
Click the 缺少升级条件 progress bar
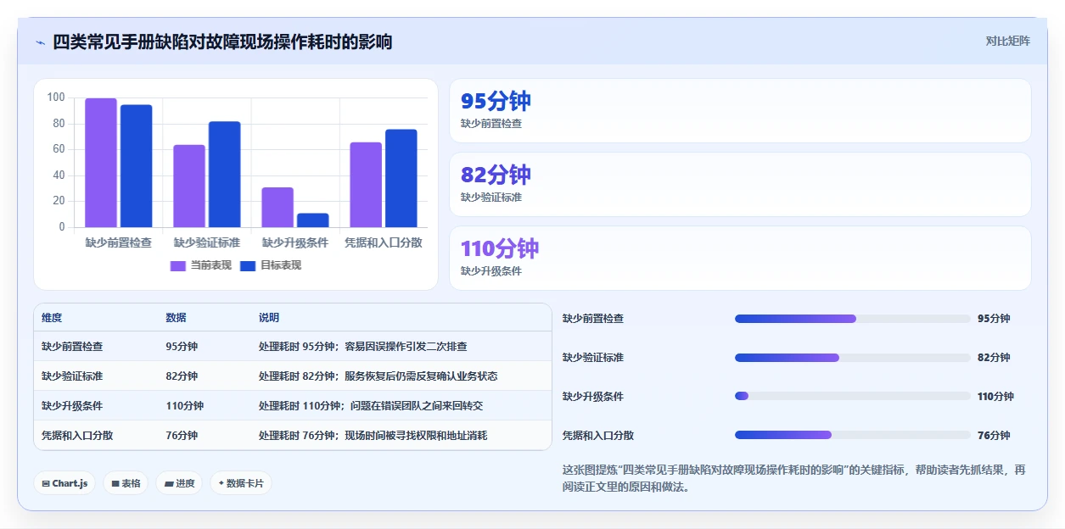pyautogui.click(x=852, y=397)
